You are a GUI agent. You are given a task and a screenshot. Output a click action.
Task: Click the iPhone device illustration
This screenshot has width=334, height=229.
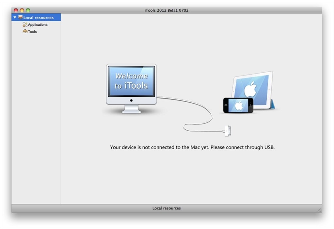238,105
